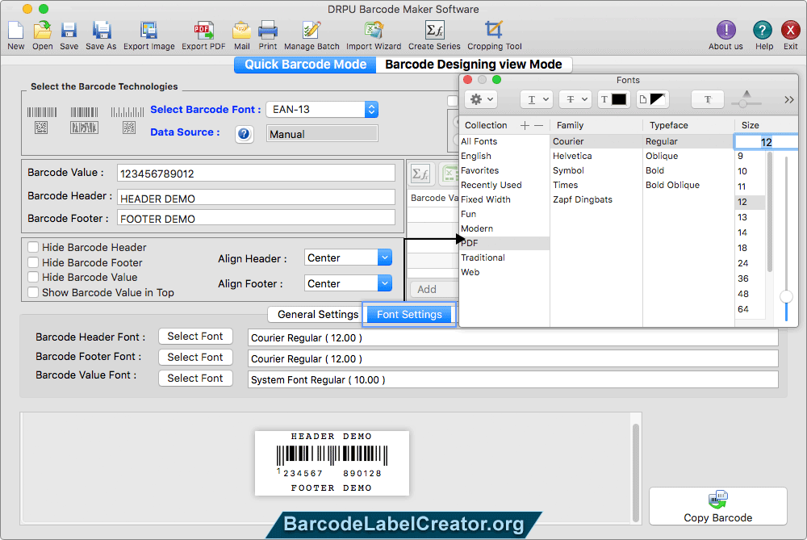807x540 pixels.
Task: Toggle Hide Barcode Value checkbox
Action: tap(33, 277)
